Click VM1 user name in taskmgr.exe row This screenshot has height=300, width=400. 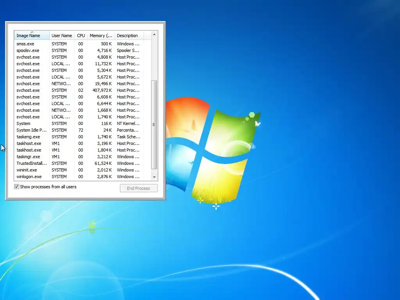[55, 157]
